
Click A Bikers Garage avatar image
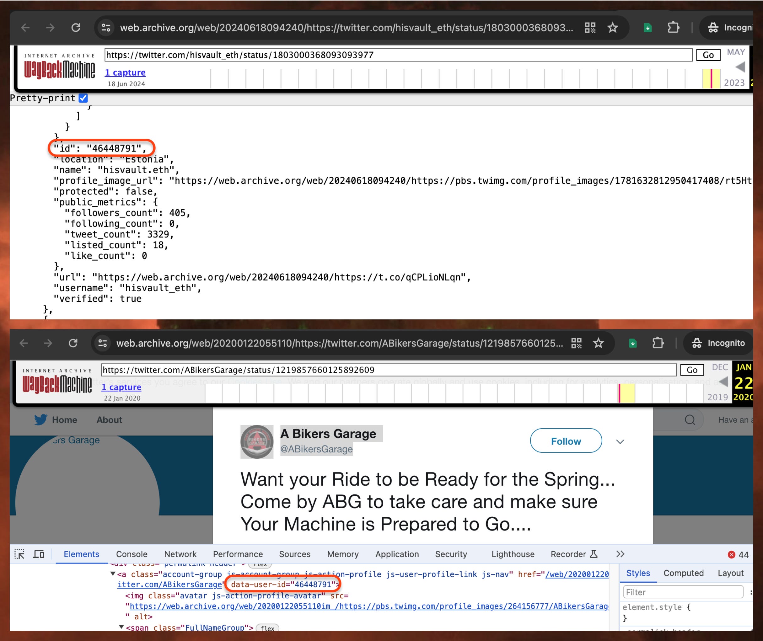click(257, 441)
